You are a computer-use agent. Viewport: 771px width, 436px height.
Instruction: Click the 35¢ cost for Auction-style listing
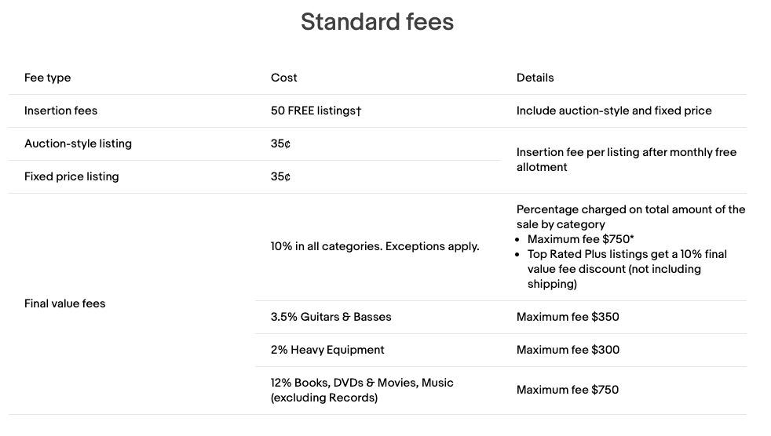(x=280, y=144)
